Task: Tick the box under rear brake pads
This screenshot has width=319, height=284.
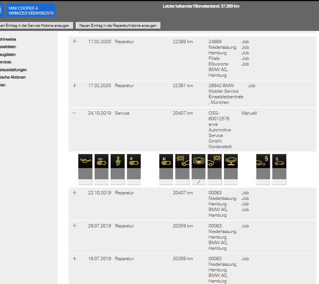Action: [x=215, y=182]
